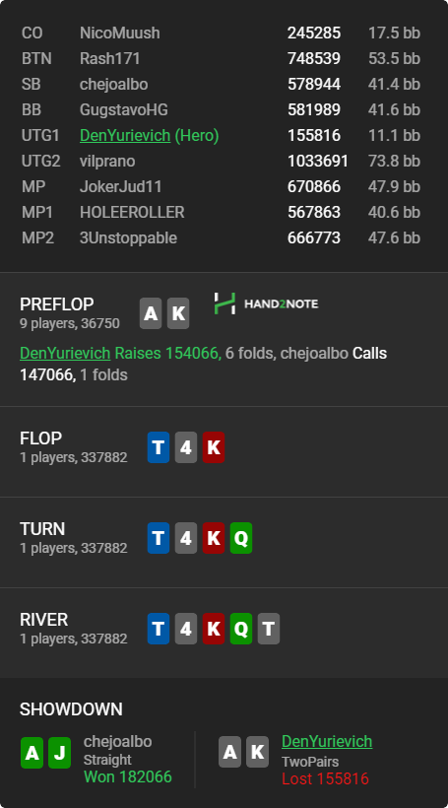Select the Rash171 button player row
Screen dimensions: 448x808
click(222, 59)
